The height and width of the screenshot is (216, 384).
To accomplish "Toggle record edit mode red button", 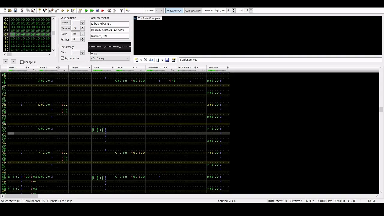I will tap(103, 10).
